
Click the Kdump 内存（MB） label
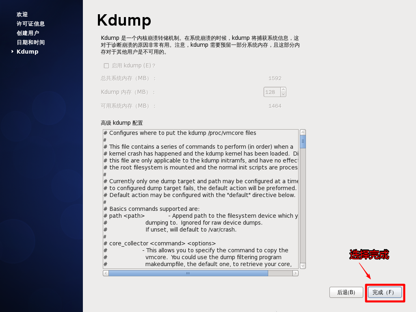[x=128, y=92]
